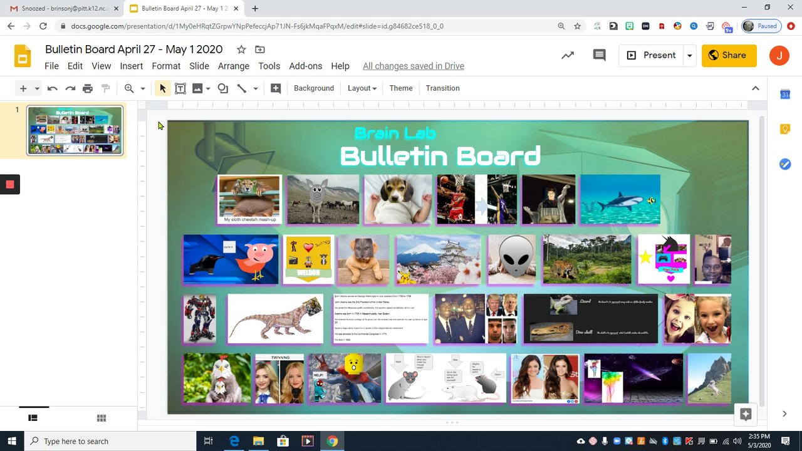Open the Chrome three-dot menu
This screenshot has width=802, height=451.
791,26
